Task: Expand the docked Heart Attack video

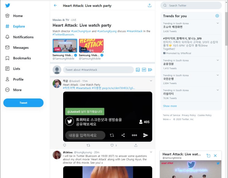Action: coord(208,156)
